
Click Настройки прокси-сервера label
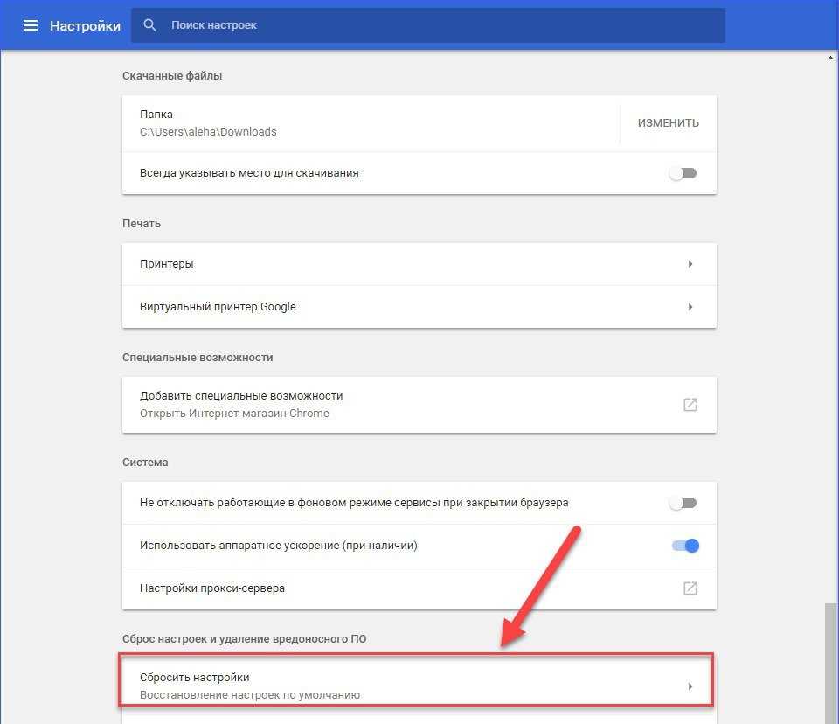(212, 588)
